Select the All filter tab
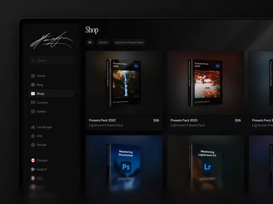Viewport: 273px width, 204px height. [90, 42]
